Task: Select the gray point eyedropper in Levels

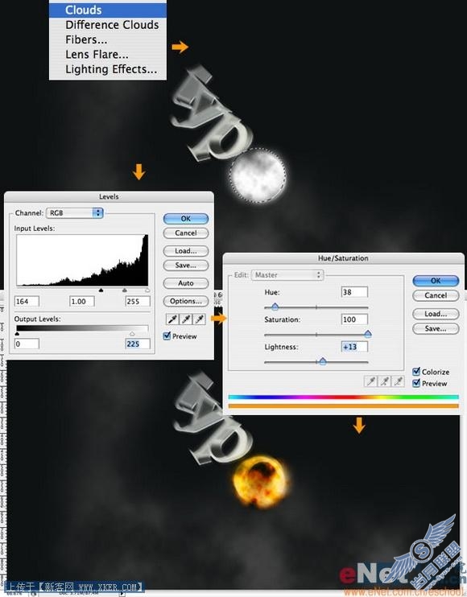Action: pos(186,319)
